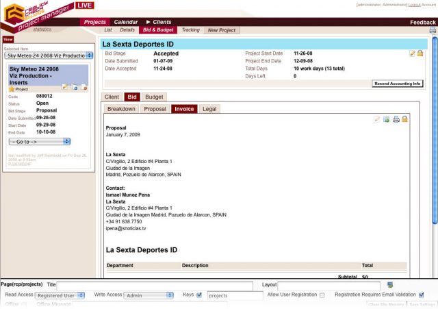Screen dimensions: 438x309
Task: Click the Project Manager logo
Action: tap(36, 15)
